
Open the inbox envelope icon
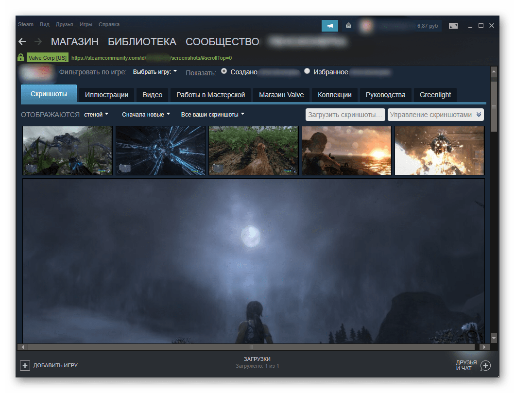[348, 26]
